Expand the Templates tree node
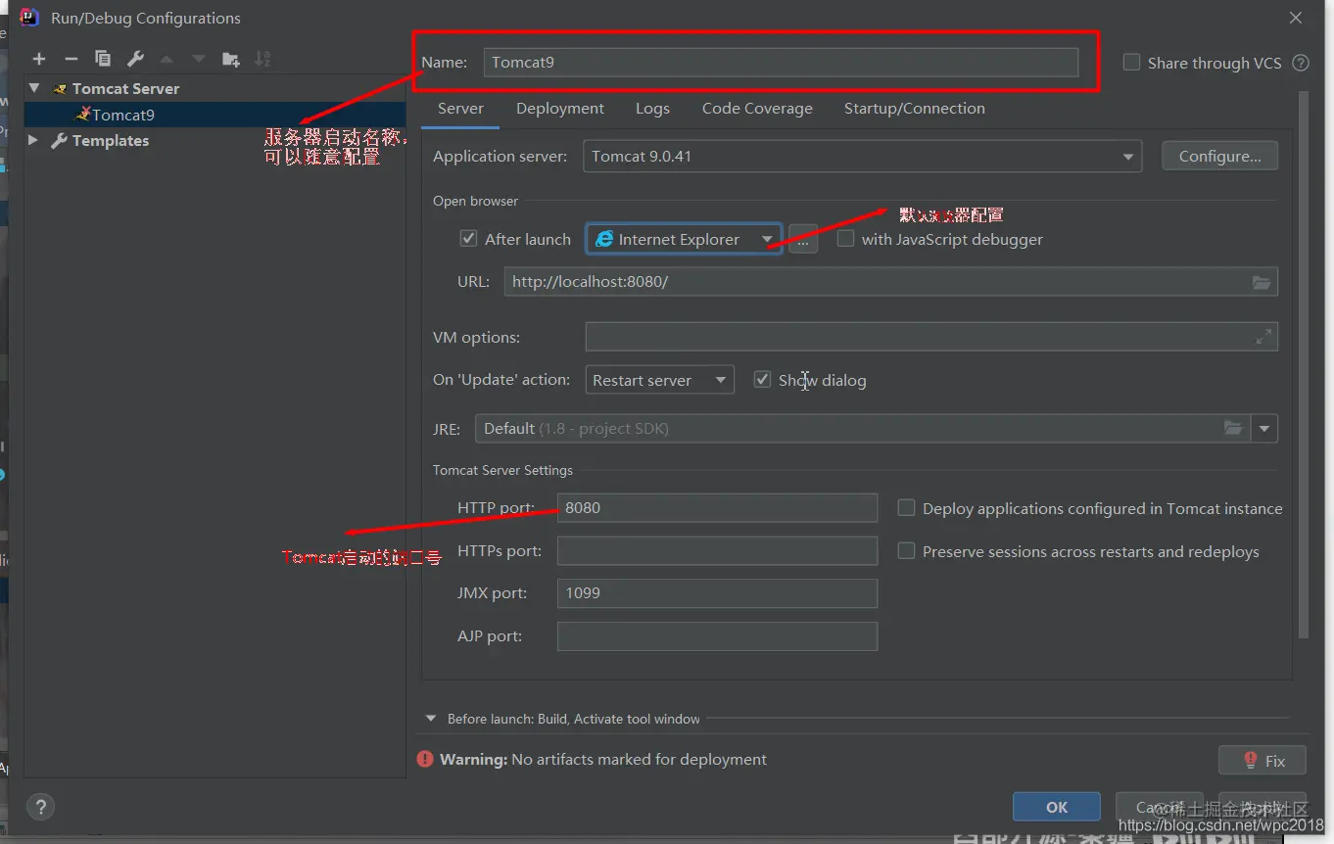The width and height of the screenshot is (1334, 844). coord(33,140)
